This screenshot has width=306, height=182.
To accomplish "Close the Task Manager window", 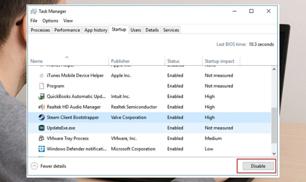I will pos(269,11).
